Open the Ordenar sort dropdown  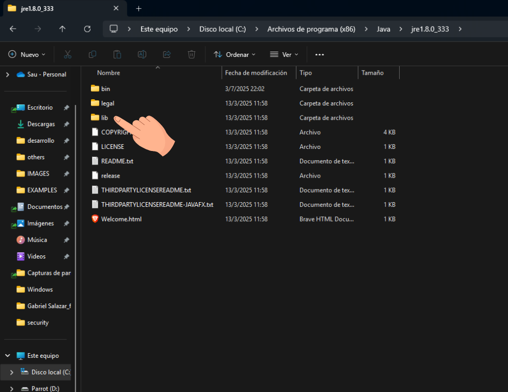[x=235, y=55]
